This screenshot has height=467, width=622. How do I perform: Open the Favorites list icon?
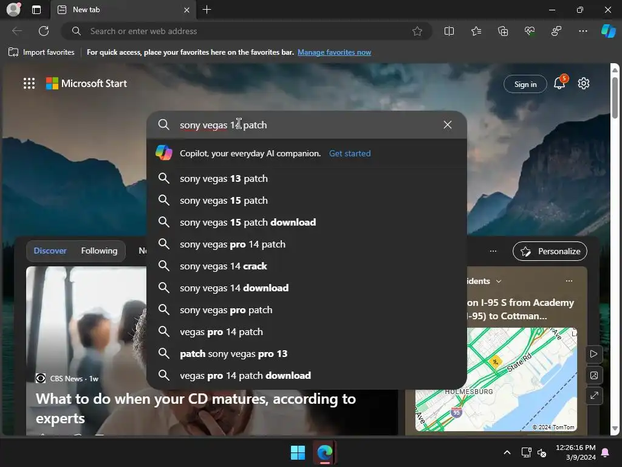(476, 31)
